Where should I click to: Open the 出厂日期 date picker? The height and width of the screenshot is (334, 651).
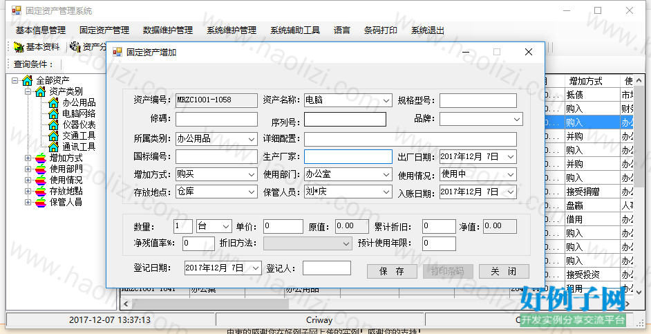511,156
